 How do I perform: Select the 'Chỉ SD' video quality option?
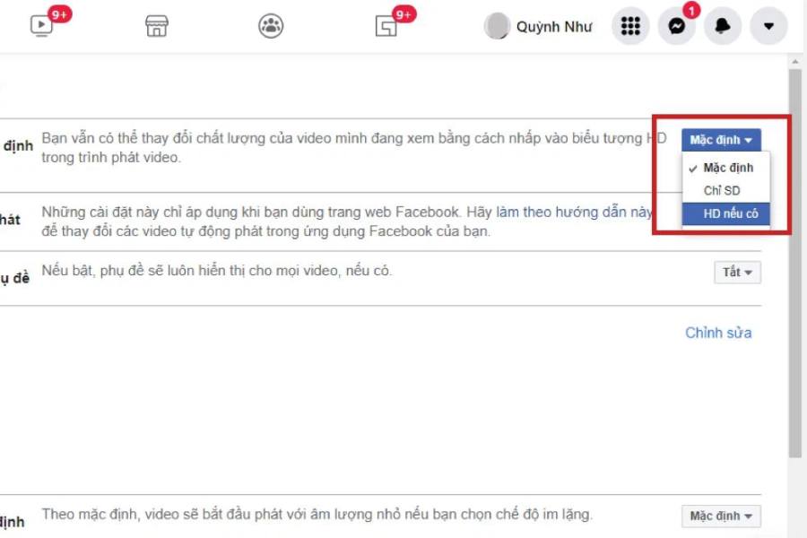click(722, 190)
